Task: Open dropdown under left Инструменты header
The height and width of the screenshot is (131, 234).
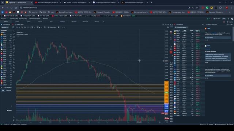Action: (5, 27)
